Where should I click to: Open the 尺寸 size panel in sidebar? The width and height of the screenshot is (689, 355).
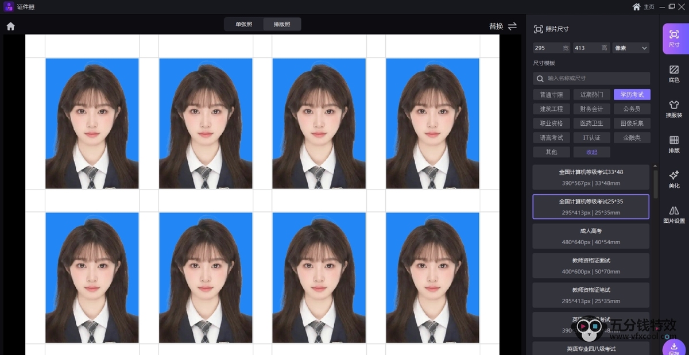[674, 38]
